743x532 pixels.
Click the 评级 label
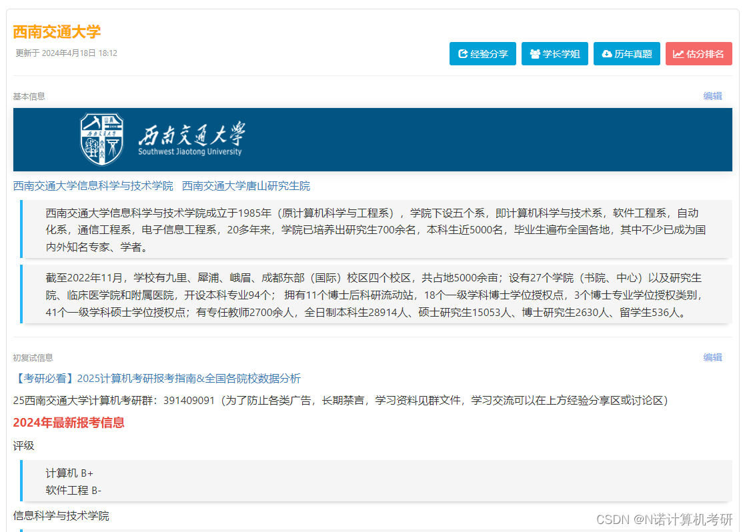tap(24, 446)
